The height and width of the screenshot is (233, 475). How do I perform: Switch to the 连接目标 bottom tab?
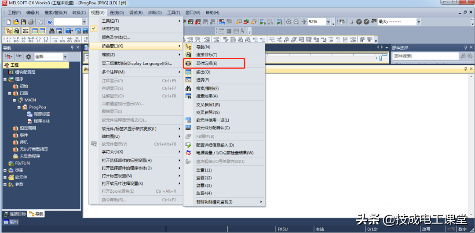15,214
